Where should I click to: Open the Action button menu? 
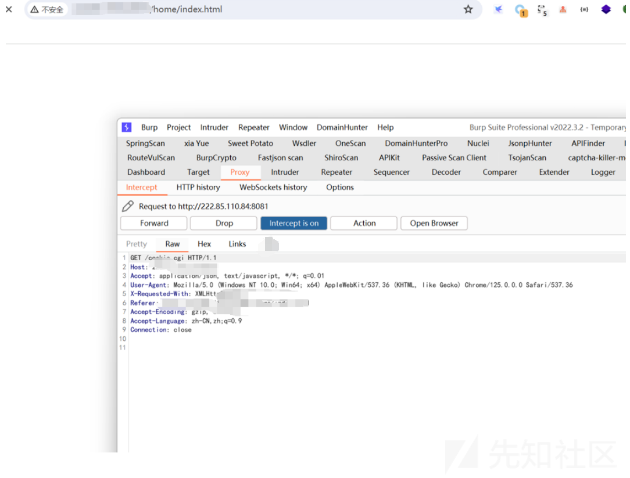[x=364, y=224]
